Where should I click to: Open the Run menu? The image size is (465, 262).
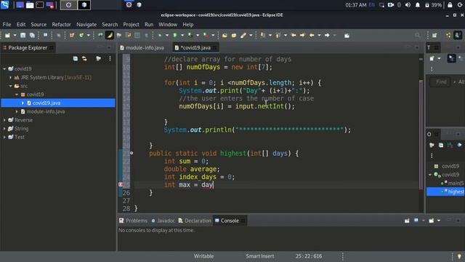[149, 24]
